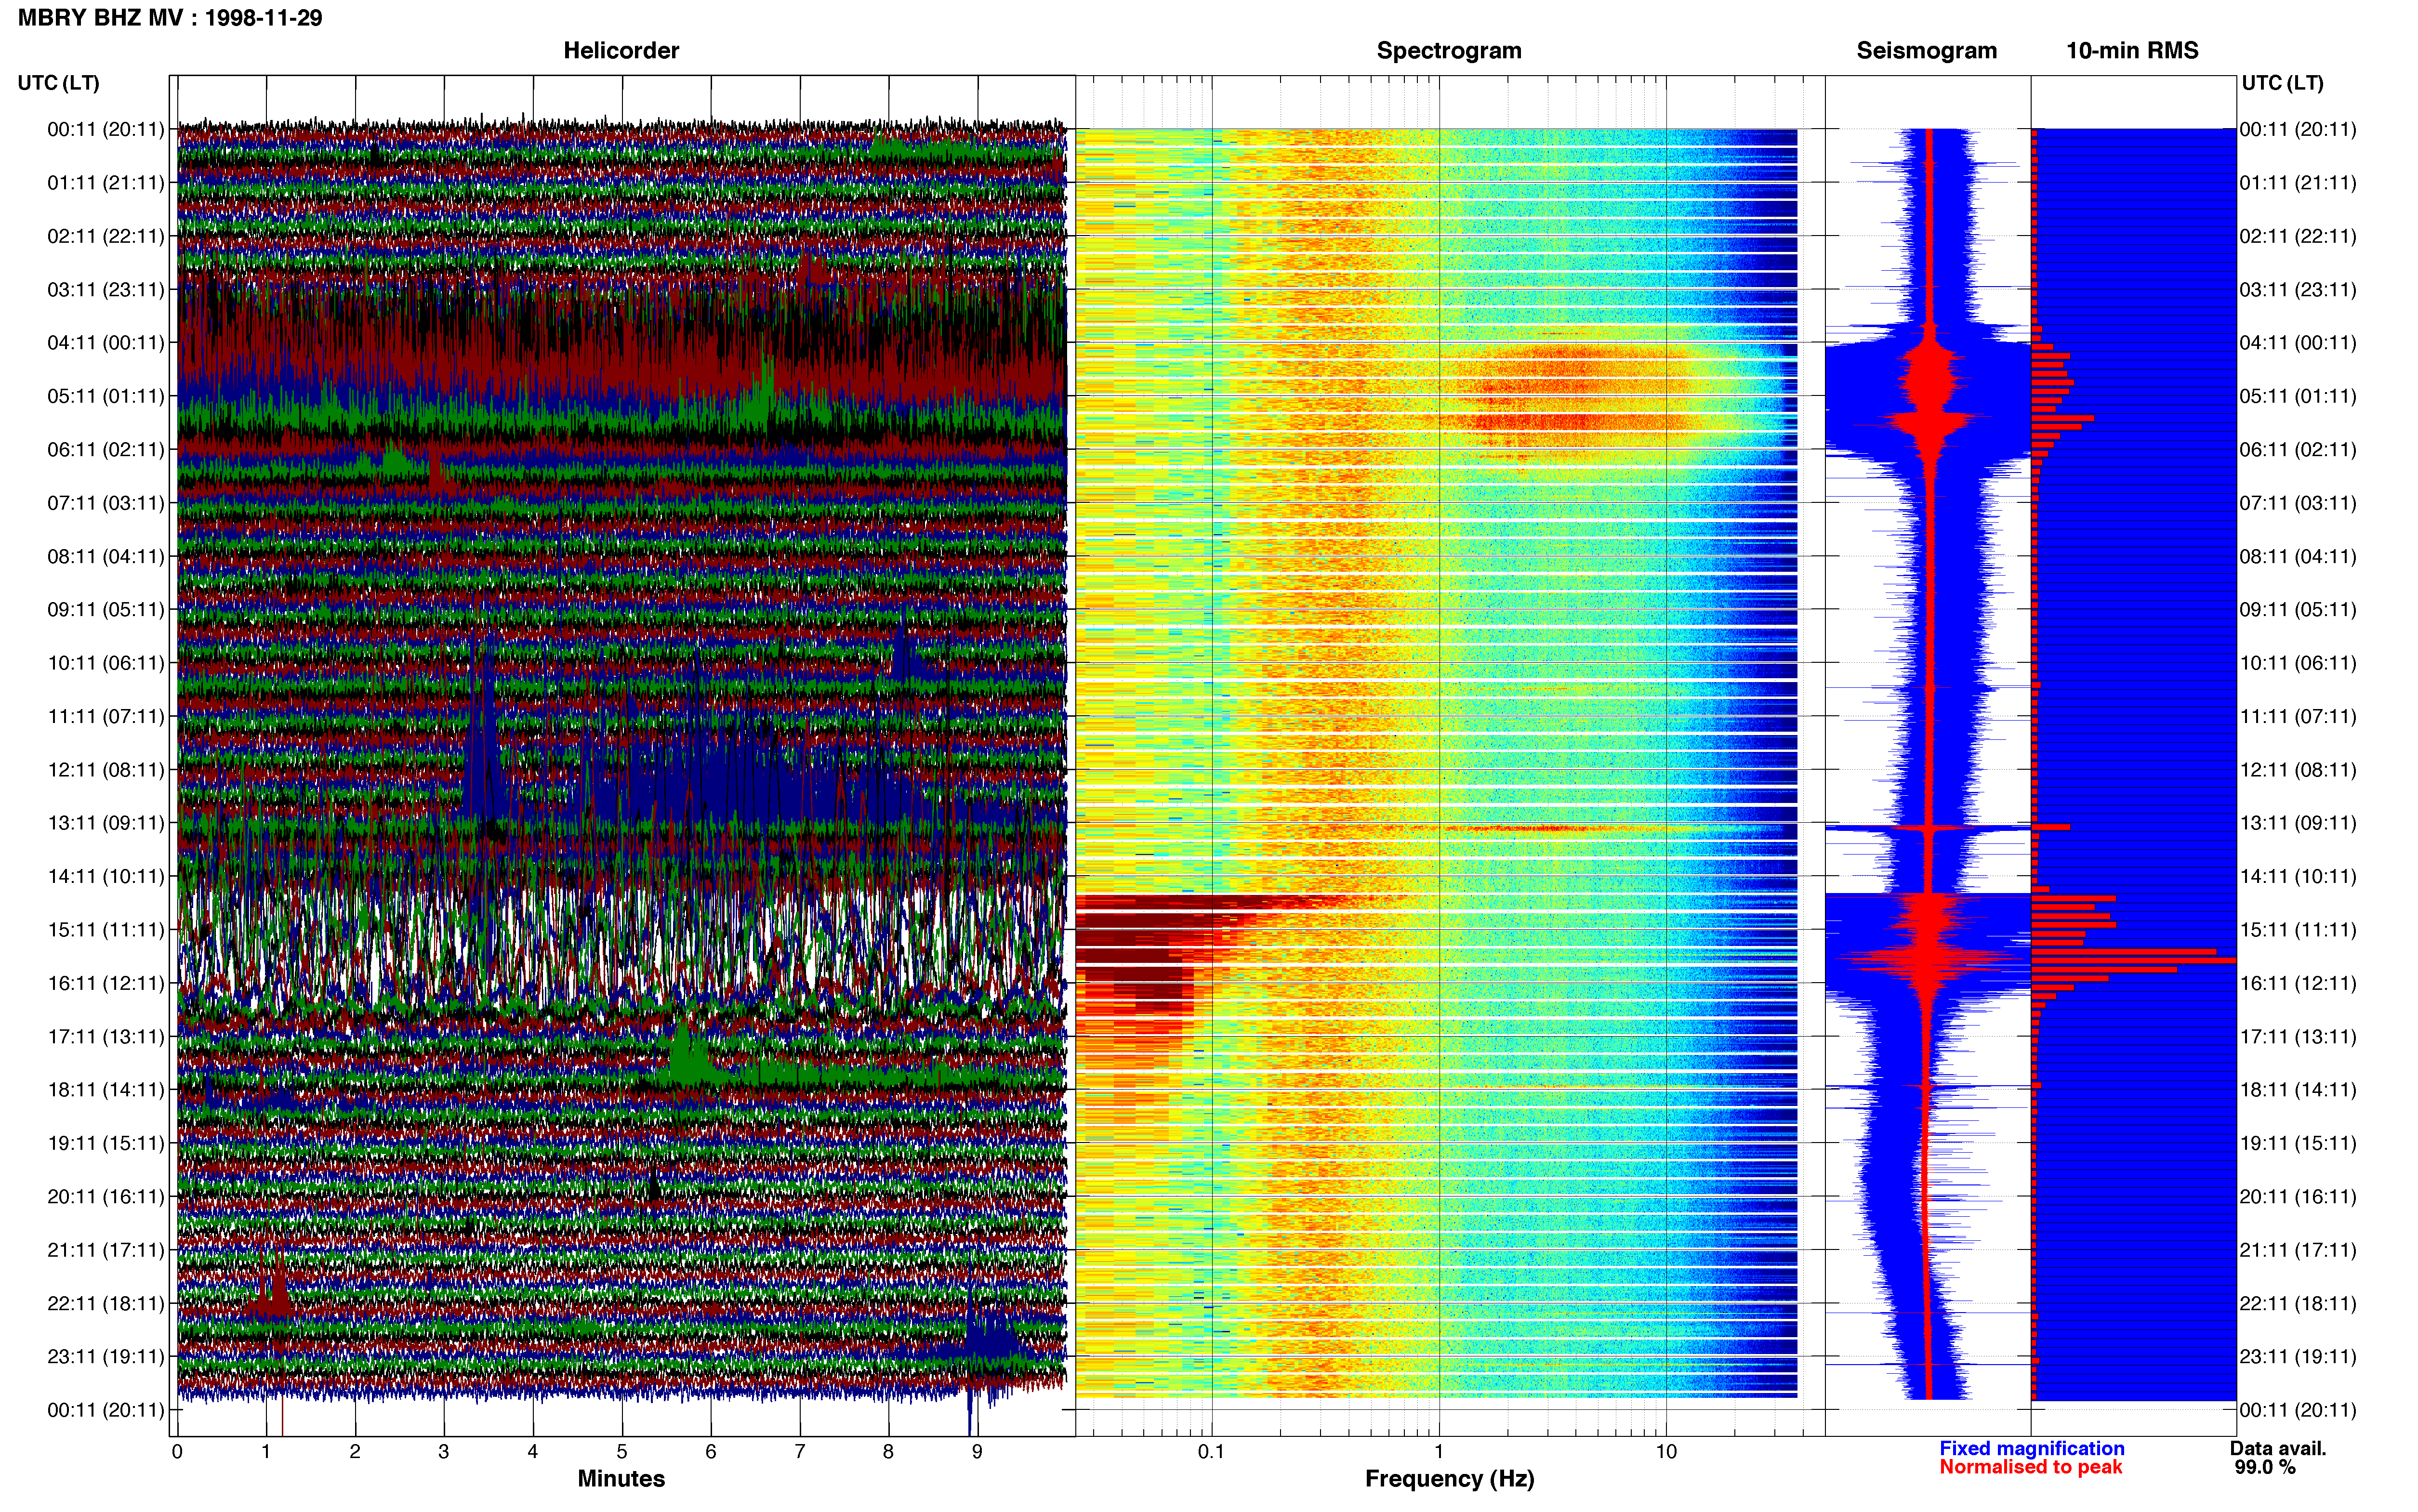Click the right '01:11 (21:11)' time label
The width and height of the screenshot is (2418, 1512).
[x=2298, y=183]
